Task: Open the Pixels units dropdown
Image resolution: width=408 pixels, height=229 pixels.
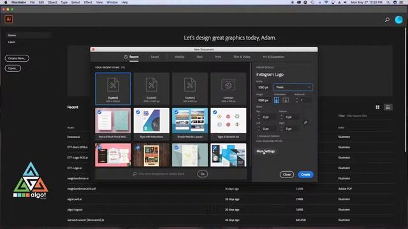Action: pyautogui.click(x=293, y=87)
